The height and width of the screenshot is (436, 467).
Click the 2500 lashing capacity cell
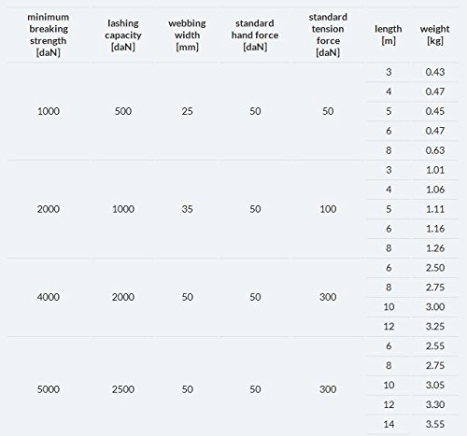click(123, 389)
